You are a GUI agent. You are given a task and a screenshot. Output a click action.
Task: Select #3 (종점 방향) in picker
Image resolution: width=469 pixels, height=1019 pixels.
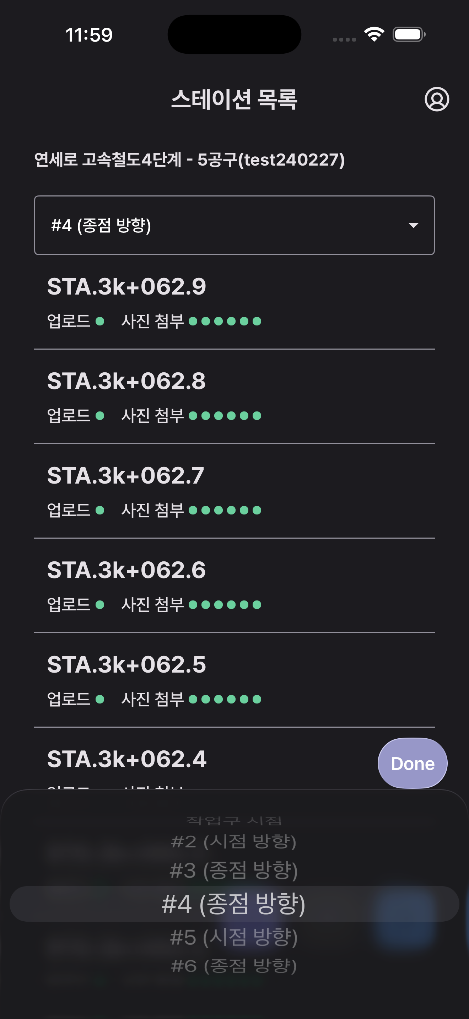tap(234, 870)
